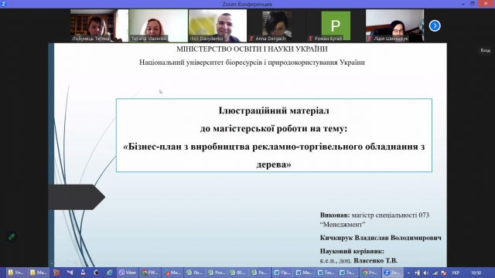Select Лідія Шинкарук video thumbnail

pos(395,25)
